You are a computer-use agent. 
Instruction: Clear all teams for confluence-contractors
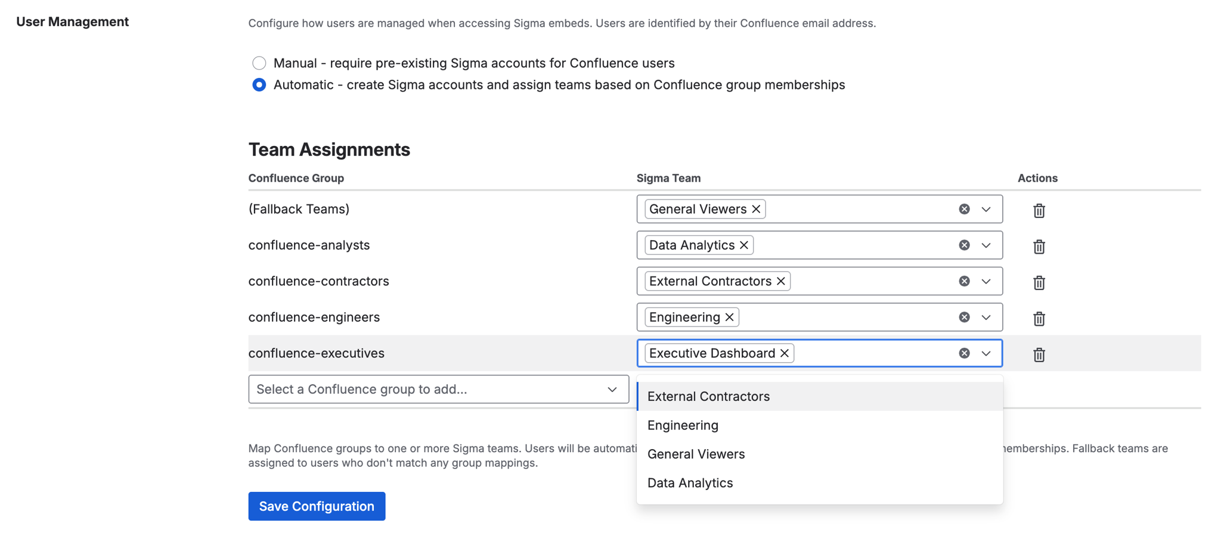964,281
